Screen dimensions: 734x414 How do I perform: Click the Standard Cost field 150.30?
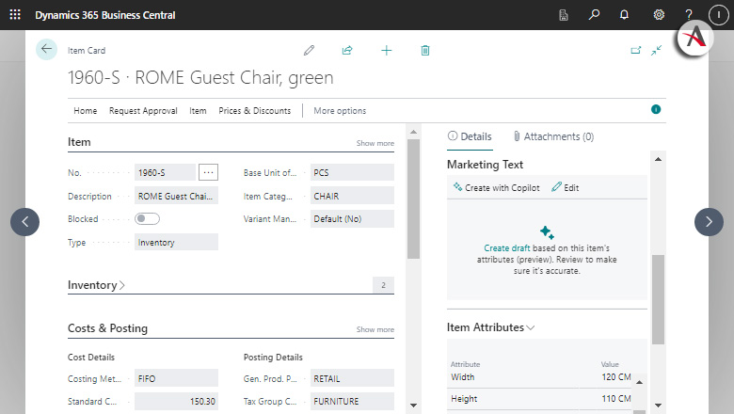point(176,402)
